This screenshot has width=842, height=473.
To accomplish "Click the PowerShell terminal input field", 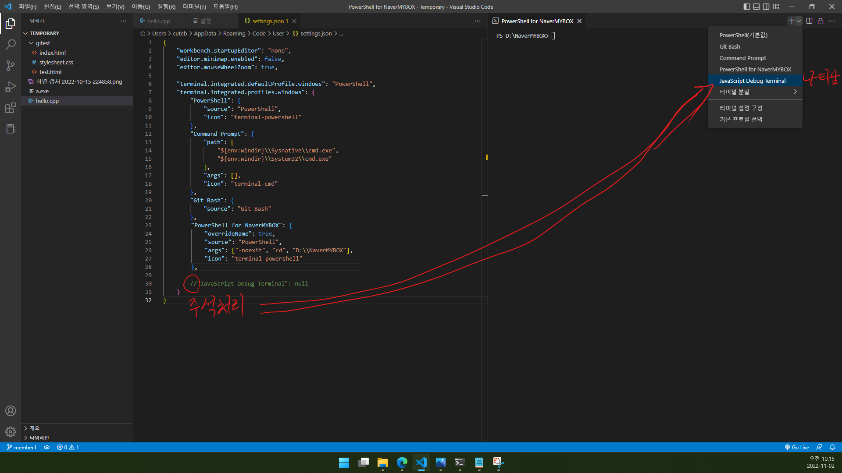I will click(x=553, y=35).
